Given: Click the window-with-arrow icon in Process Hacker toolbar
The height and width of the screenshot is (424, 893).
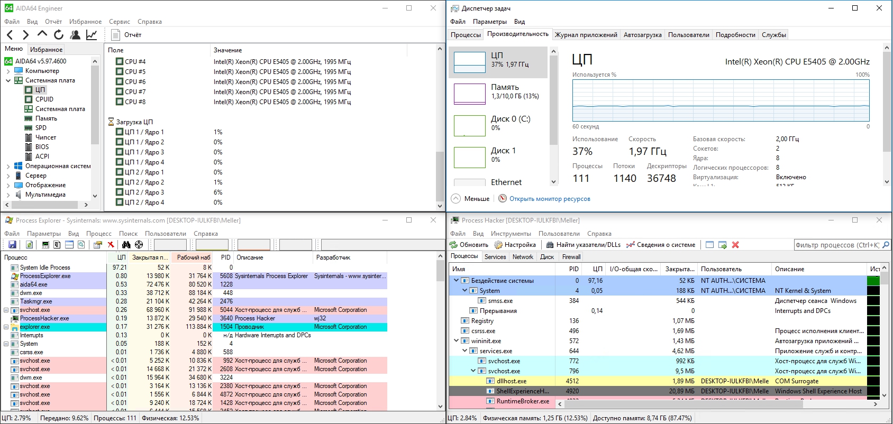Looking at the screenshot, I should pyautogui.click(x=723, y=245).
